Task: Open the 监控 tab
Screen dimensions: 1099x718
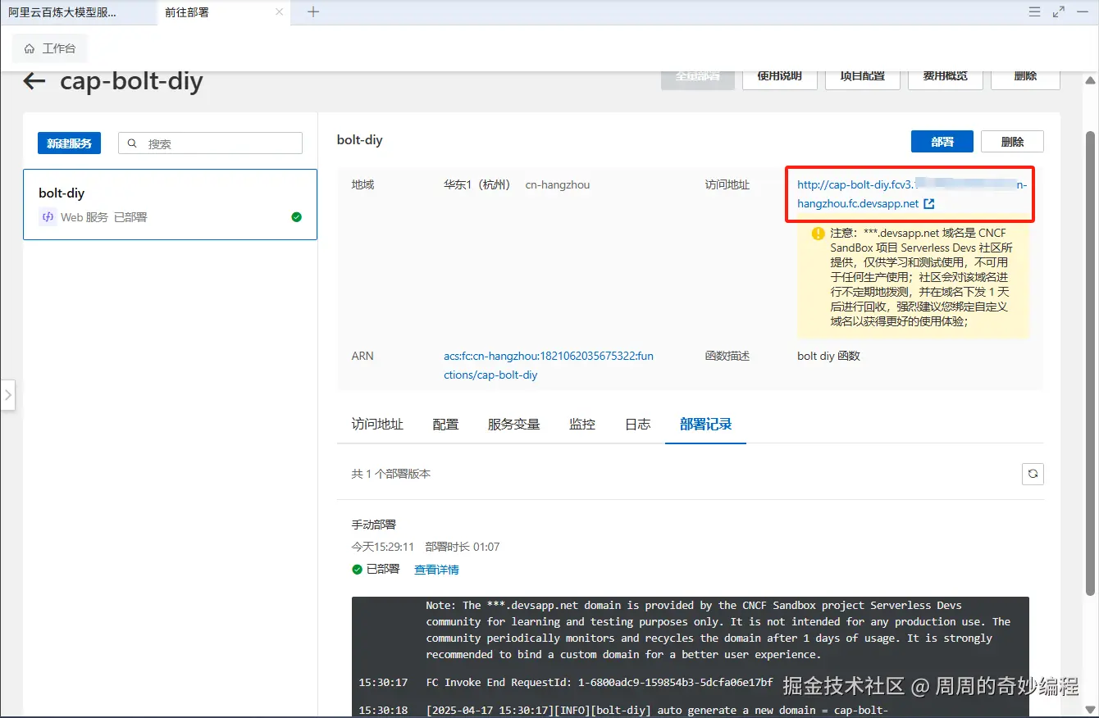Action: click(582, 424)
